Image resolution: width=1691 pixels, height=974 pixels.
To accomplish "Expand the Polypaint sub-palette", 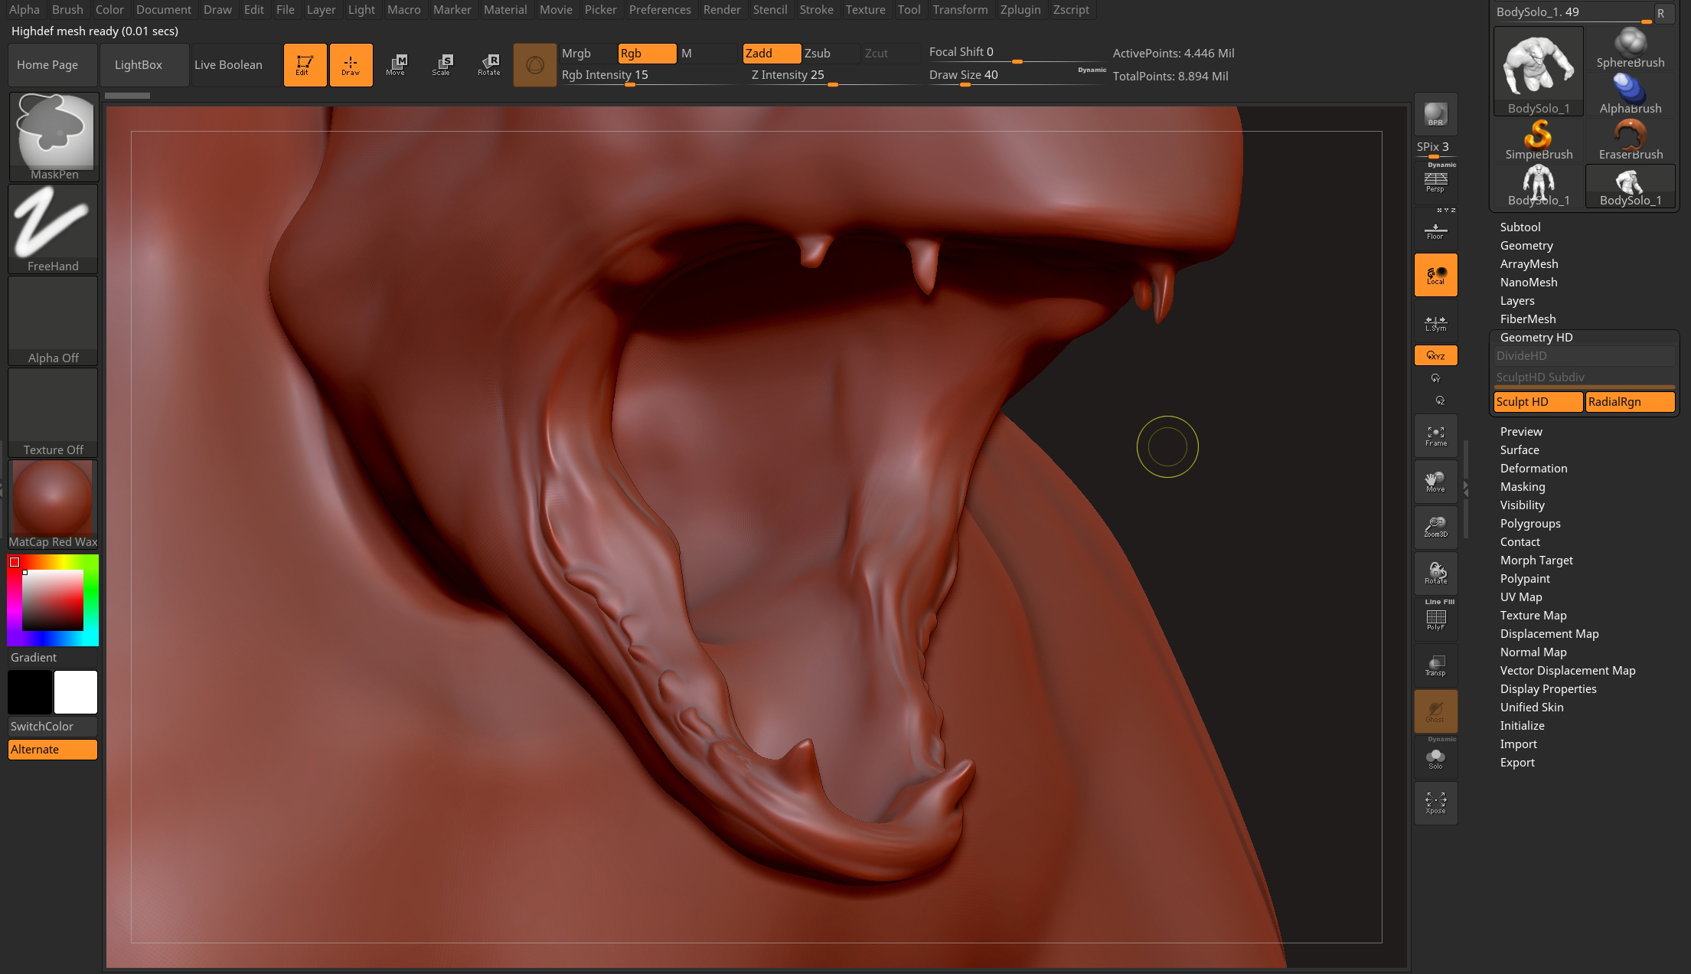I will click(1525, 579).
